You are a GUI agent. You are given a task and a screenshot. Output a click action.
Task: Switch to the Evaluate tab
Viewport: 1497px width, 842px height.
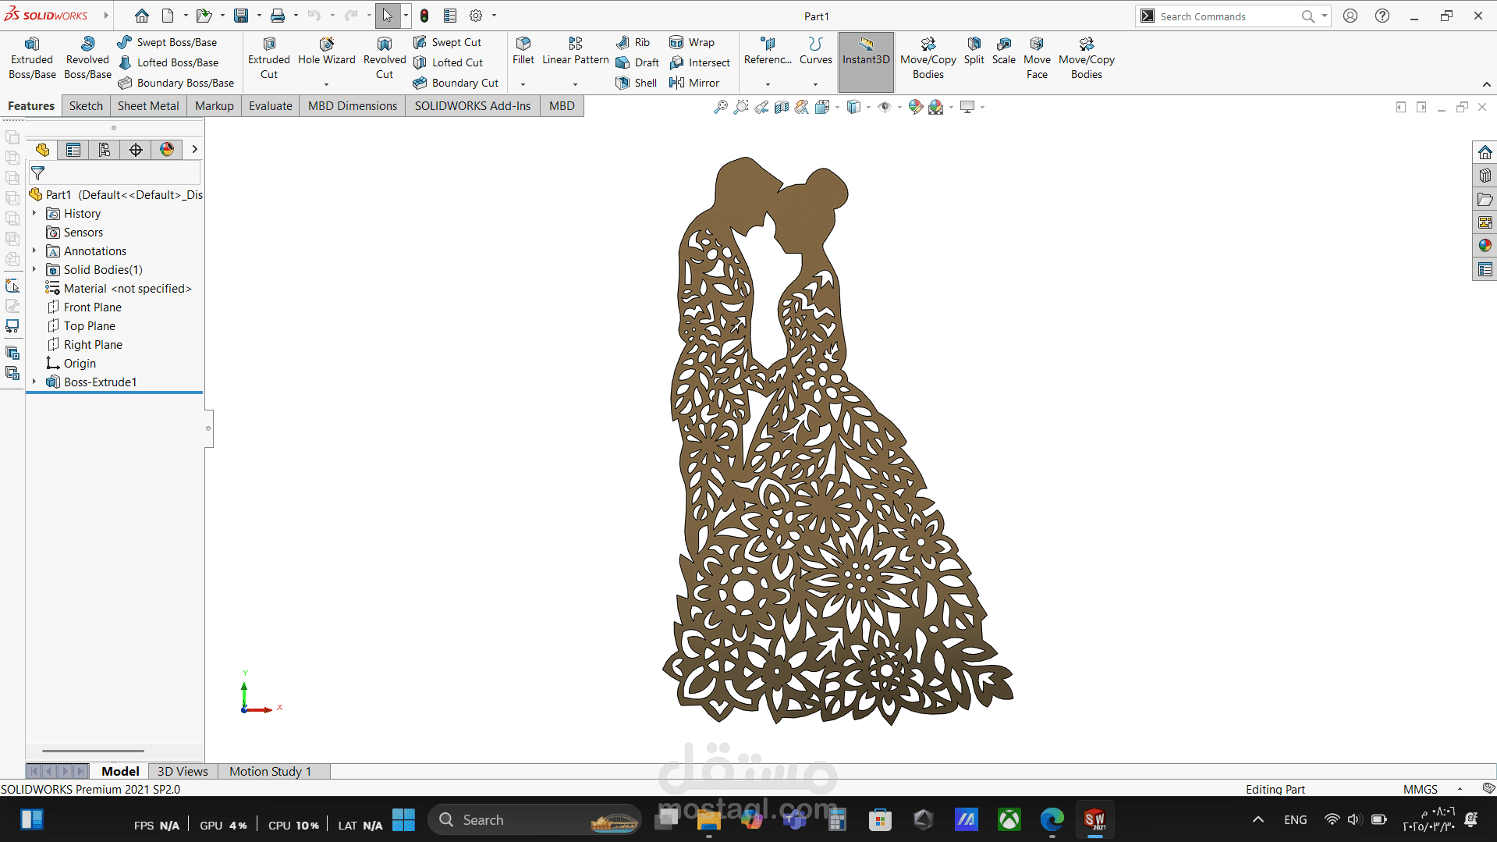click(x=271, y=106)
